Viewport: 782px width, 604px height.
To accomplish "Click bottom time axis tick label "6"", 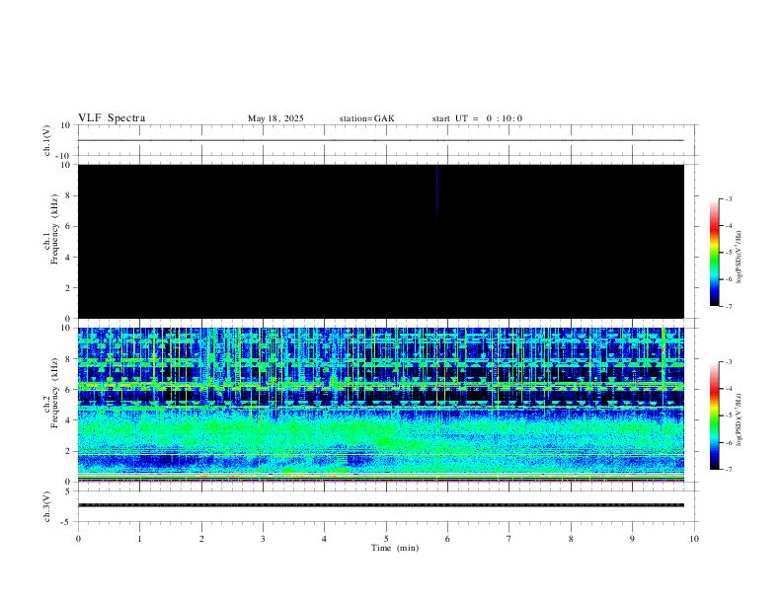I will tap(447, 539).
